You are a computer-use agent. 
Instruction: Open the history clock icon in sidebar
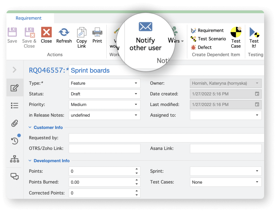coord(14,141)
